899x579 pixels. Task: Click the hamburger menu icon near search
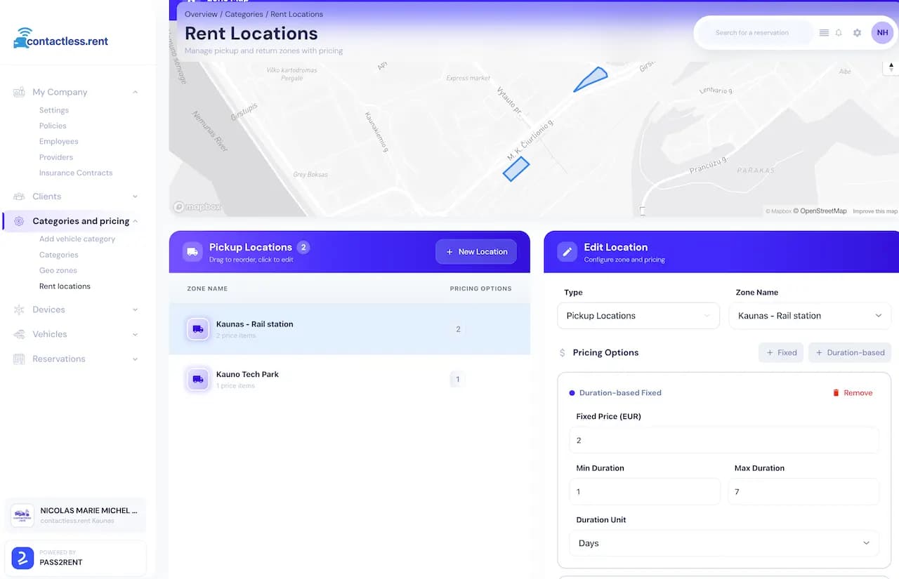pyautogui.click(x=824, y=32)
